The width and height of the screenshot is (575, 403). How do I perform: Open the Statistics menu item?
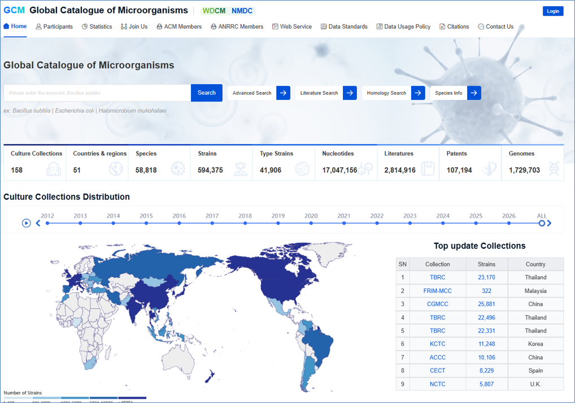click(97, 27)
